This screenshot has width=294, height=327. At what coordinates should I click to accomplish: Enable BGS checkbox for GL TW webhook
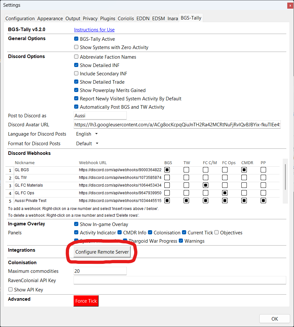click(167, 178)
